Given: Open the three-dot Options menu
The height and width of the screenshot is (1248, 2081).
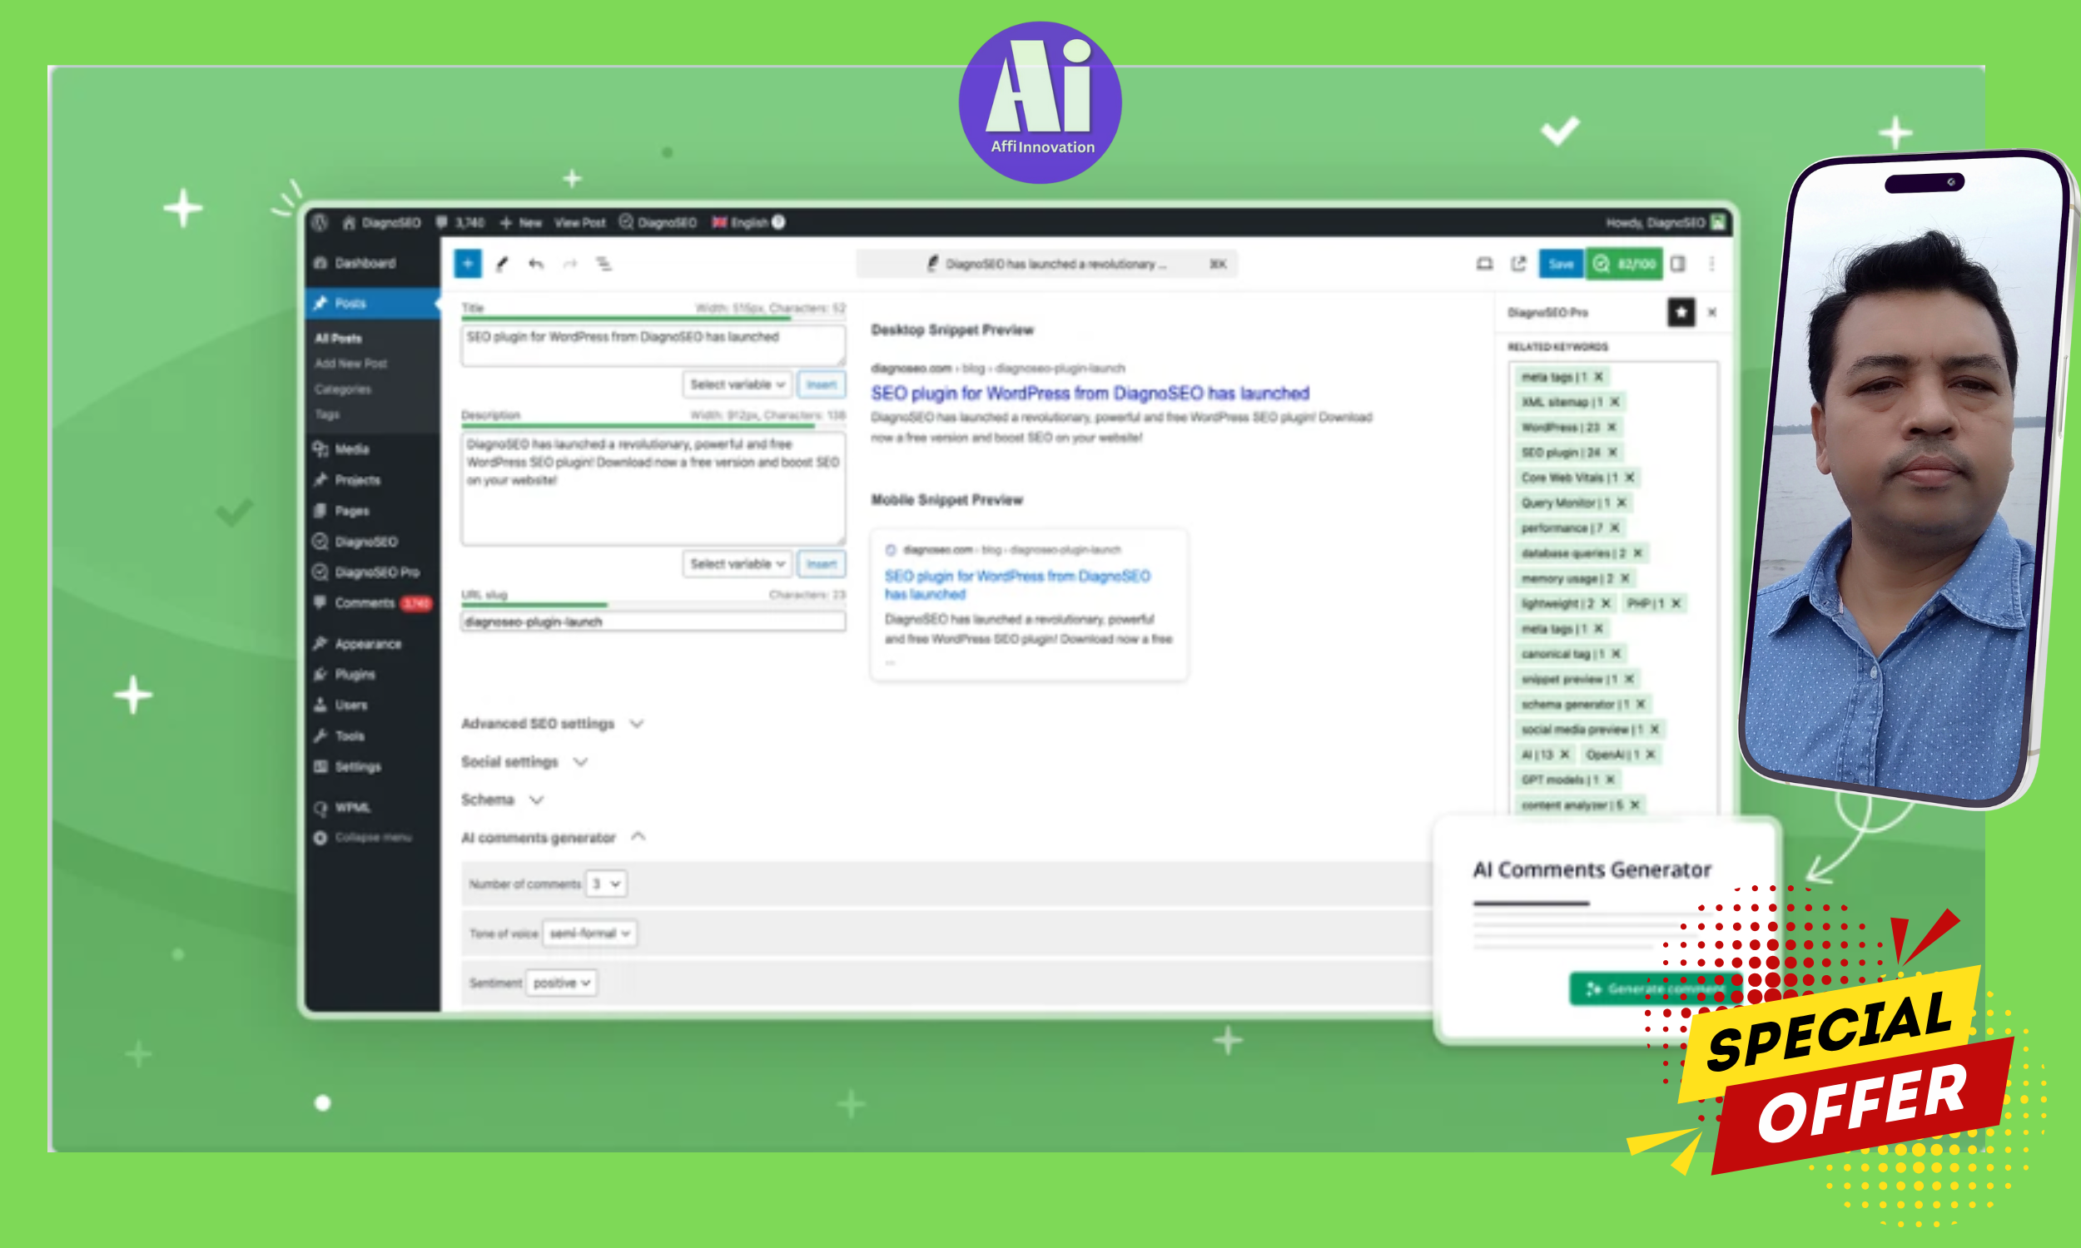Looking at the screenshot, I should pos(1711,264).
